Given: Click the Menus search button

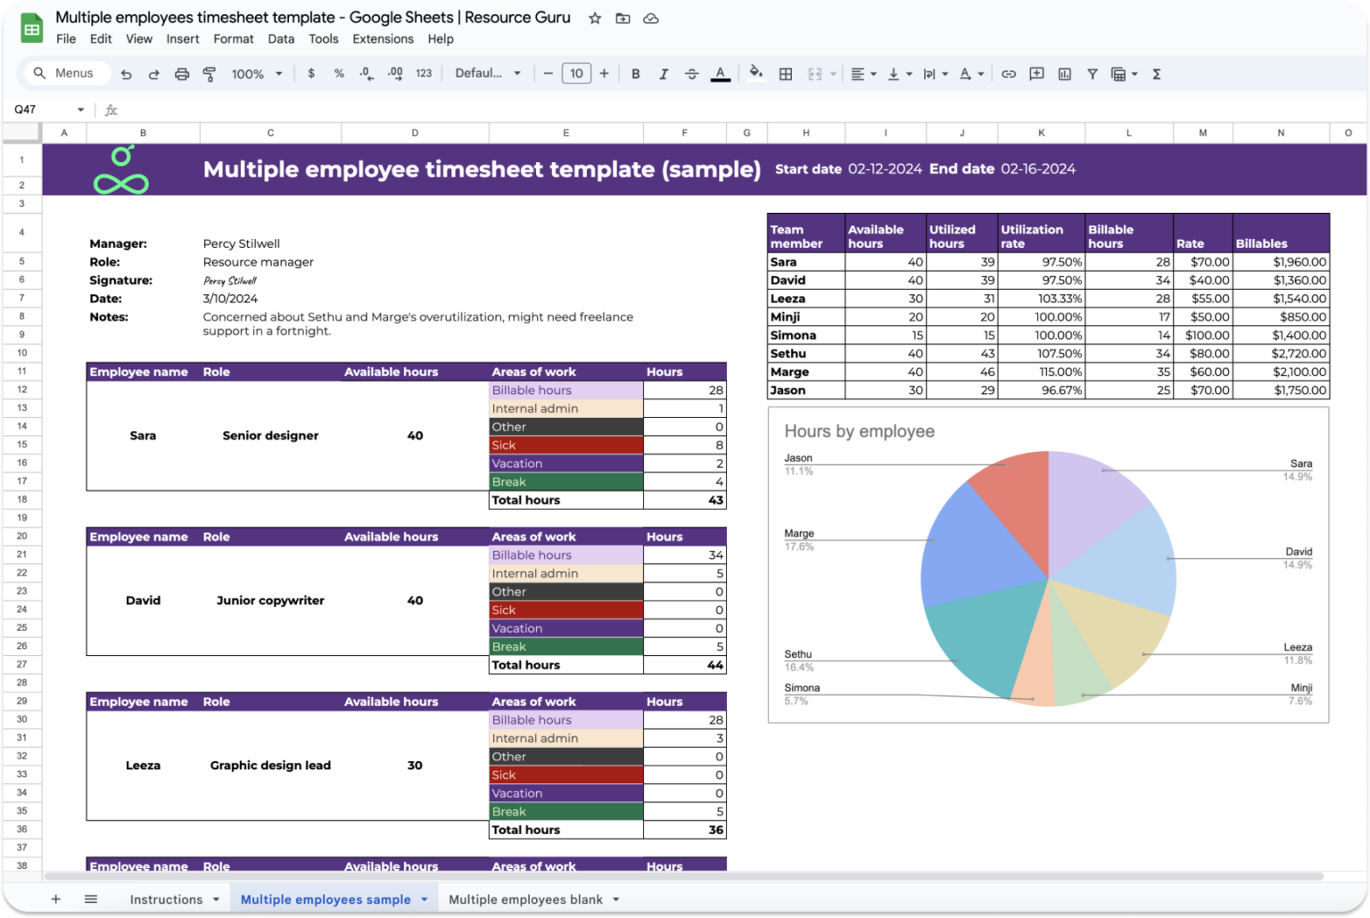Looking at the screenshot, I should coord(65,73).
